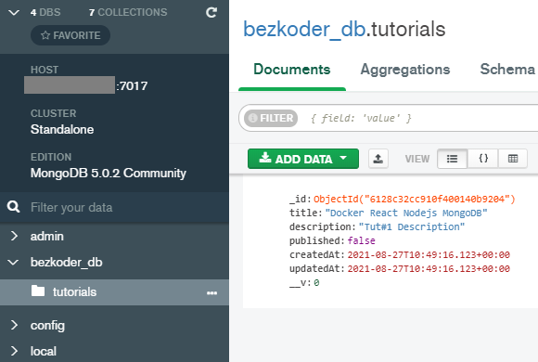Click the updatedAt date value
The height and width of the screenshot is (362, 538).
pos(429,268)
